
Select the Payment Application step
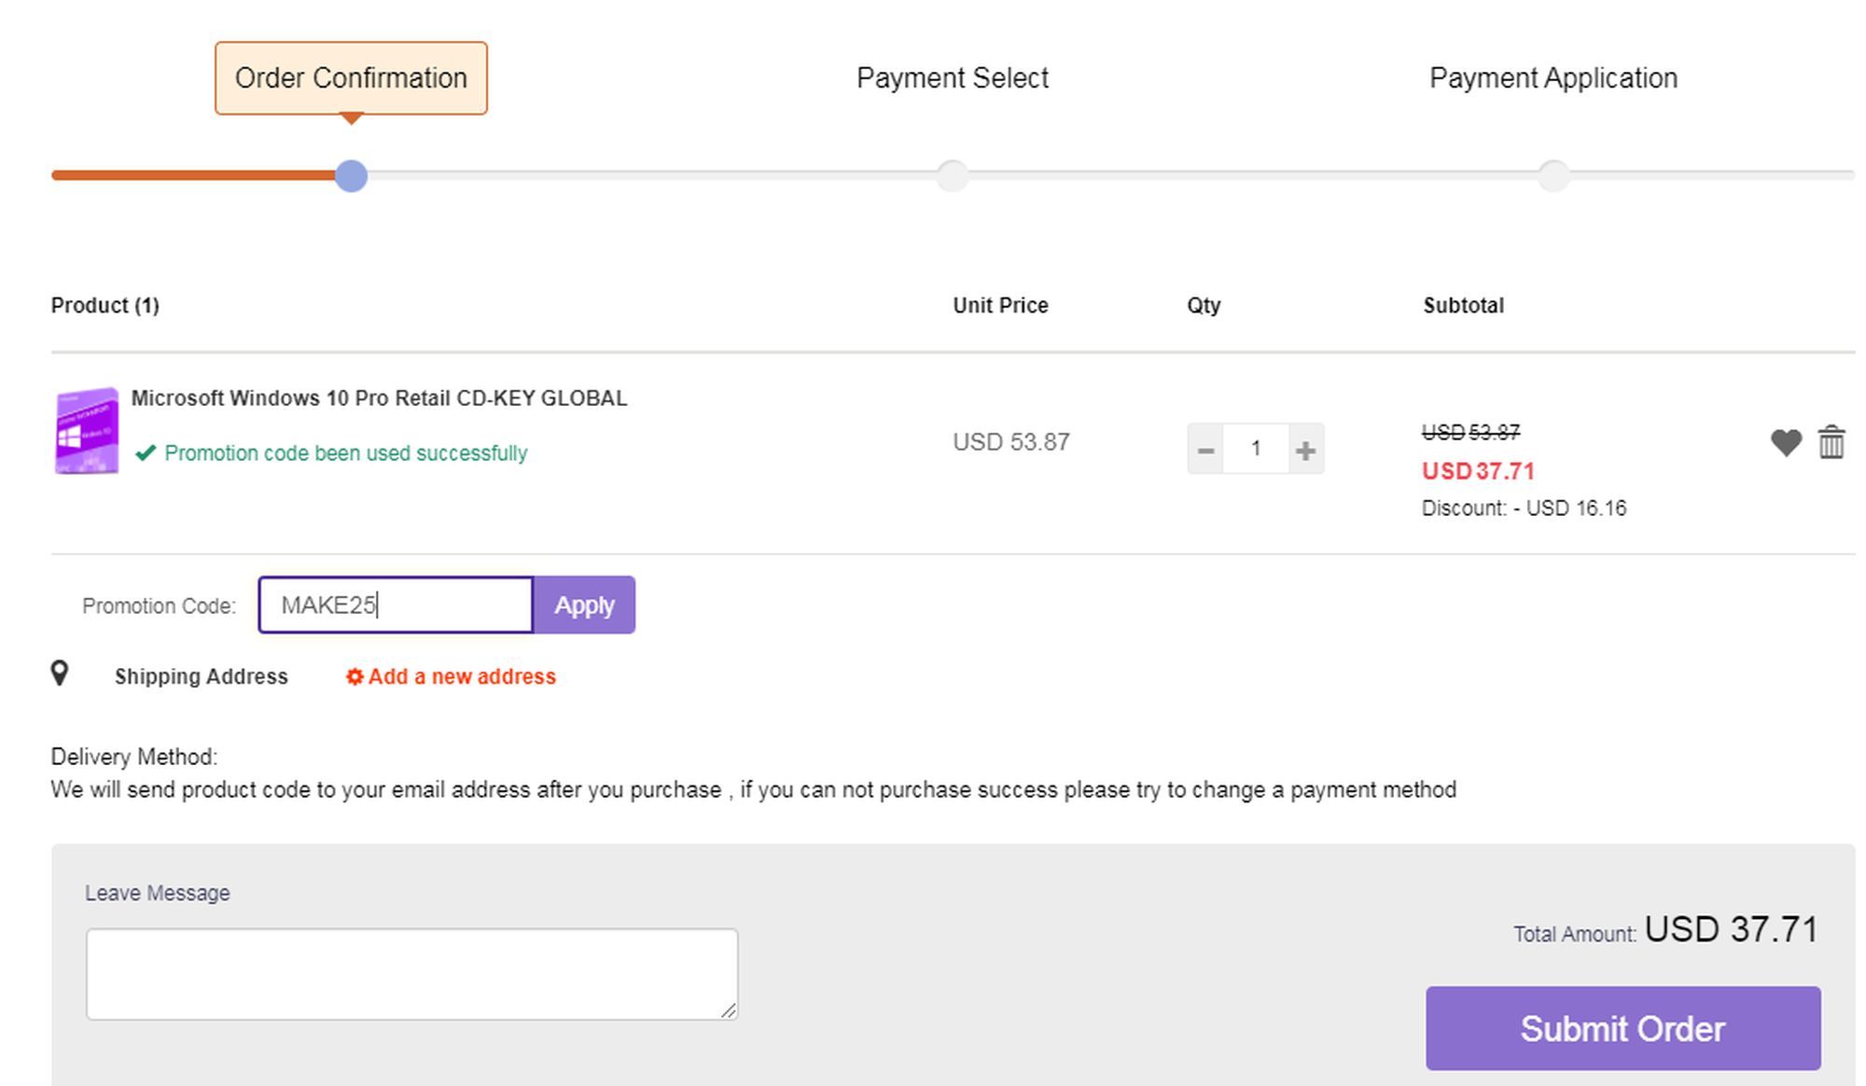[1553, 78]
